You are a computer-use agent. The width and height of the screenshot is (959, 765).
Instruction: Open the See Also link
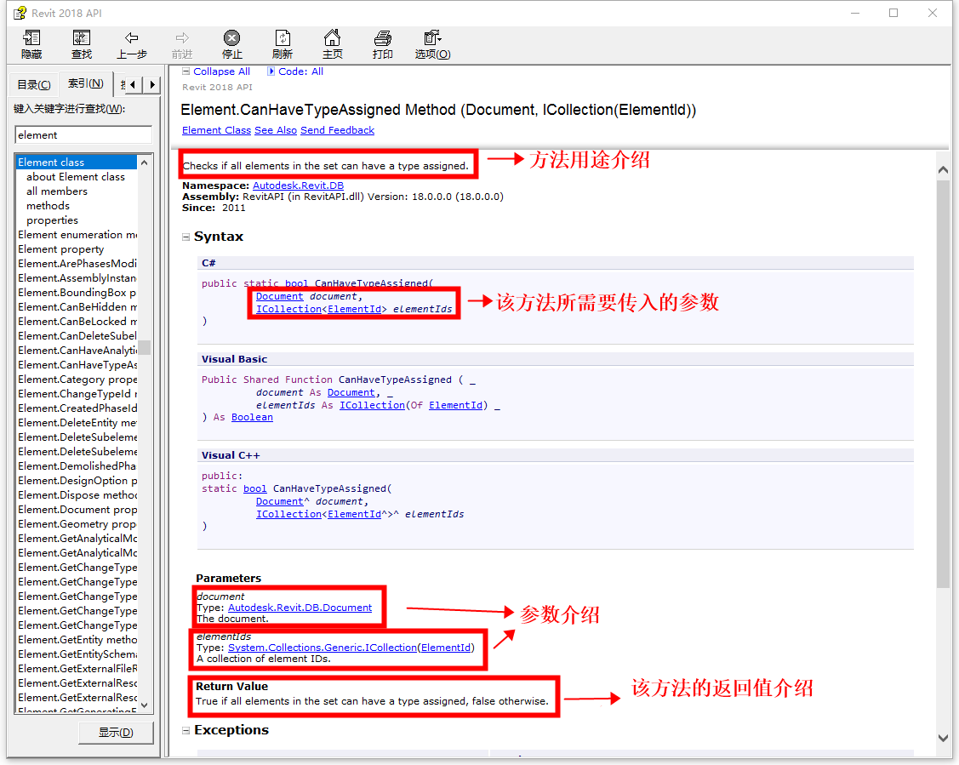275,130
